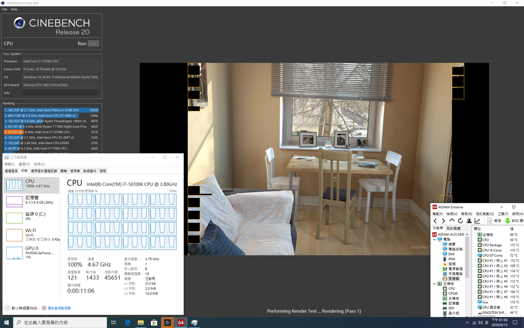Switch to Task Manager 服務 tab
The height and width of the screenshot is (328, 524).
click(x=103, y=171)
